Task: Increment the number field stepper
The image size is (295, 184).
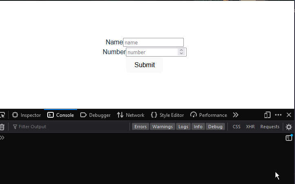Action: click(x=181, y=50)
